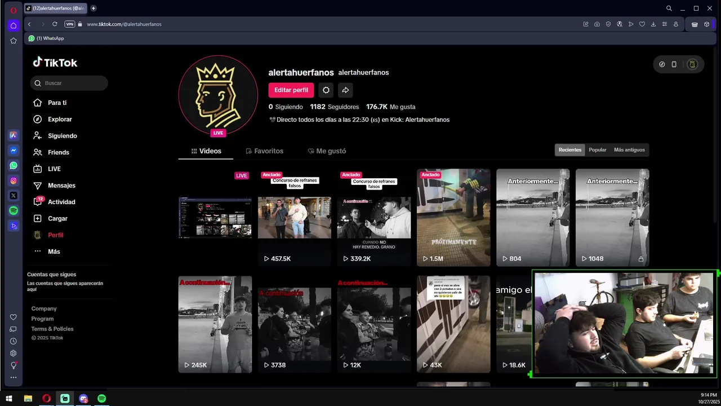Open the extensions cube icon
This screenshot has height=406, width=721.
tap(706, 24)
